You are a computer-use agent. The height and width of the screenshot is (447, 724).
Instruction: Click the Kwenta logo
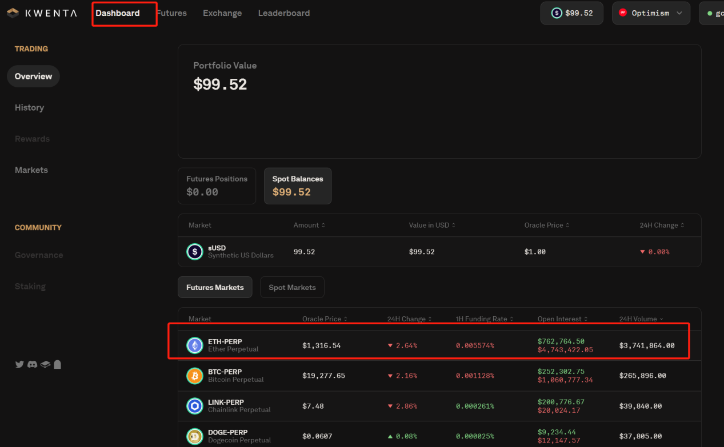(x=42, y=13)
